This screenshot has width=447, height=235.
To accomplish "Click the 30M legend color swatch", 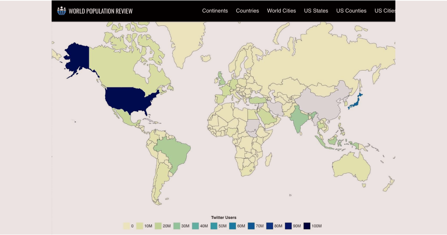I will point(177,226).
